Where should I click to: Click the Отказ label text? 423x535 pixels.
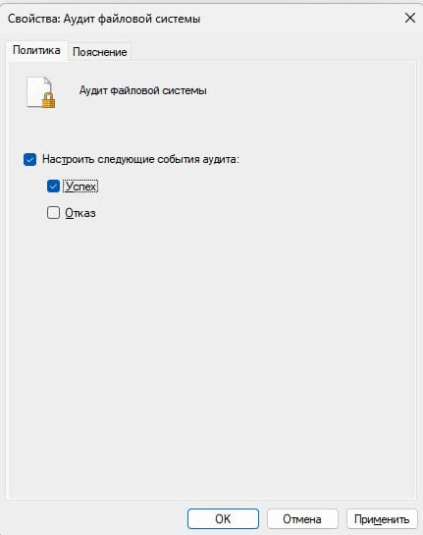coord(80,213)
